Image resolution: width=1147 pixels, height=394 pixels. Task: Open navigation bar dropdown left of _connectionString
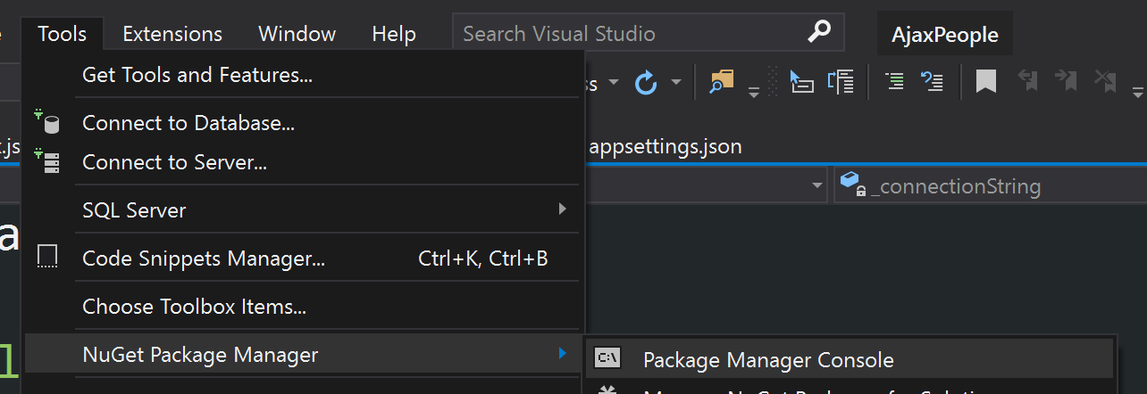(817, 186)
